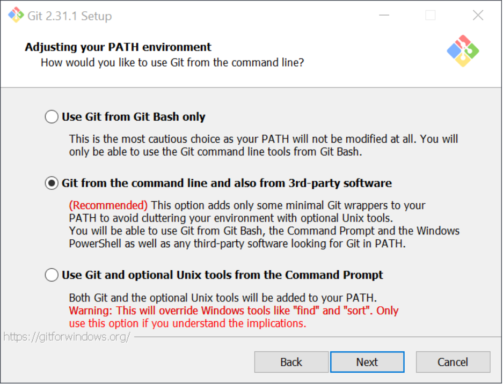Cancel the Git setup installation

[x=453, y=362]
